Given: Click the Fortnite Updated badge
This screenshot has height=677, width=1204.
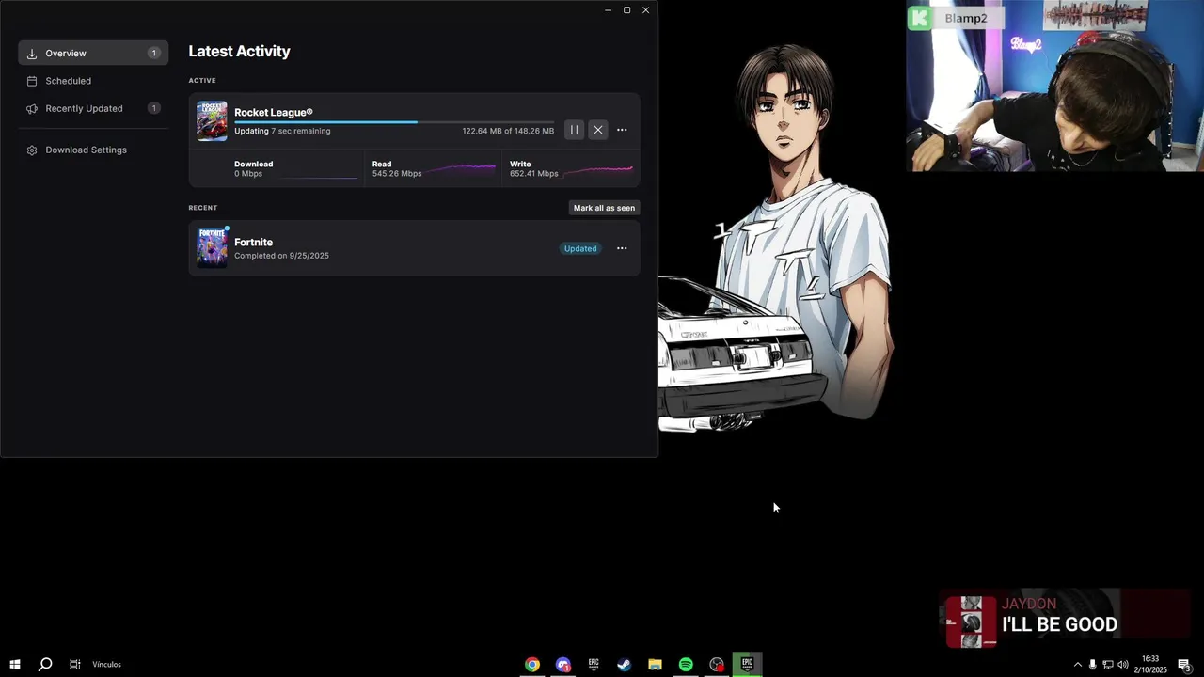Looking at the screenshot, I should [x=580, y=248].
